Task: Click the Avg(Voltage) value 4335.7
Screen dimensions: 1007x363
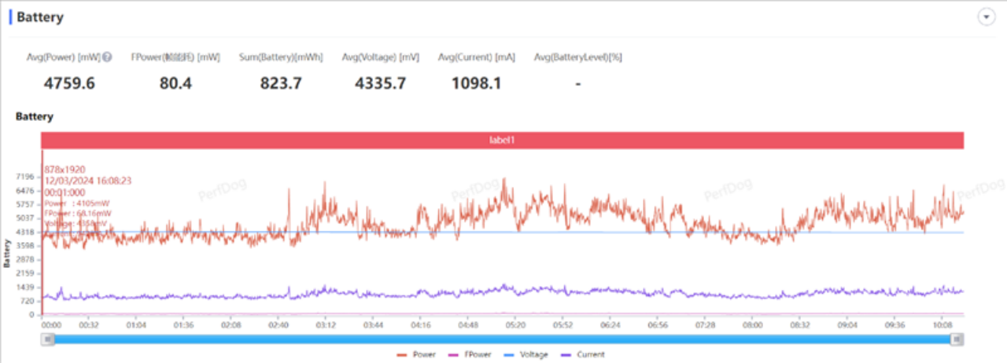Action: pos(380,82)
